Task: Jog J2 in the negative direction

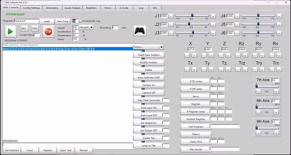Action: pyautogui.click(x=171, y=25)
